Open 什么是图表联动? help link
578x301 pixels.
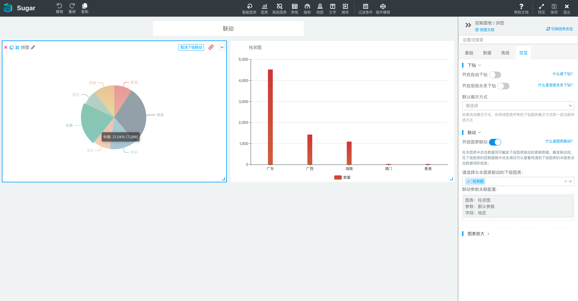coord(559,141)
